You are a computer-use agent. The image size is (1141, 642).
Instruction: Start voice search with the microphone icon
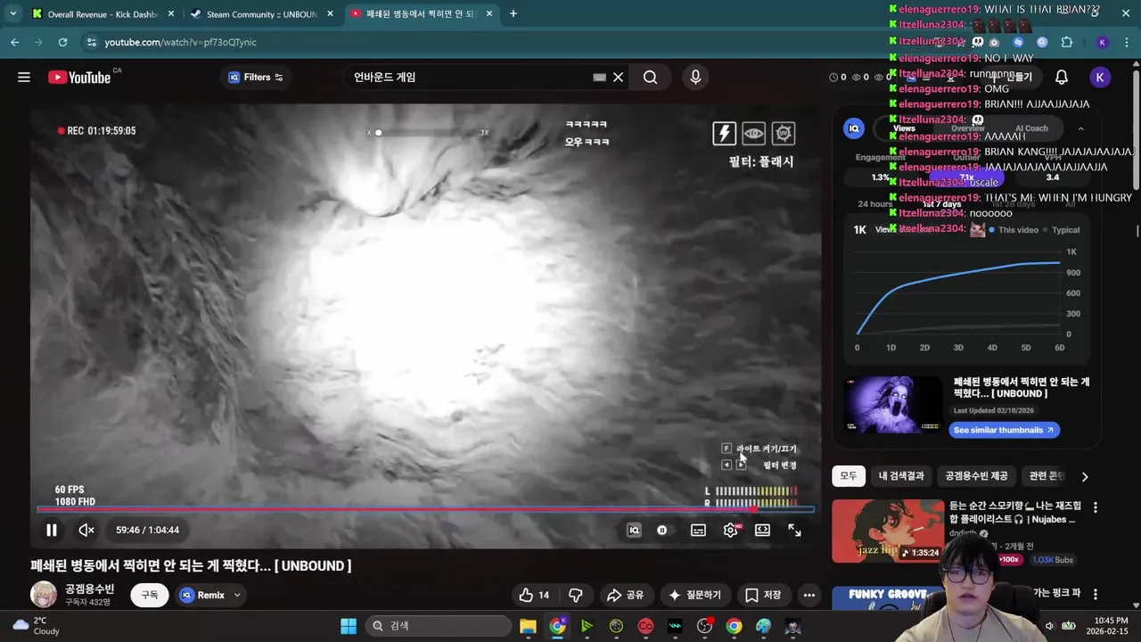[695, 78]
